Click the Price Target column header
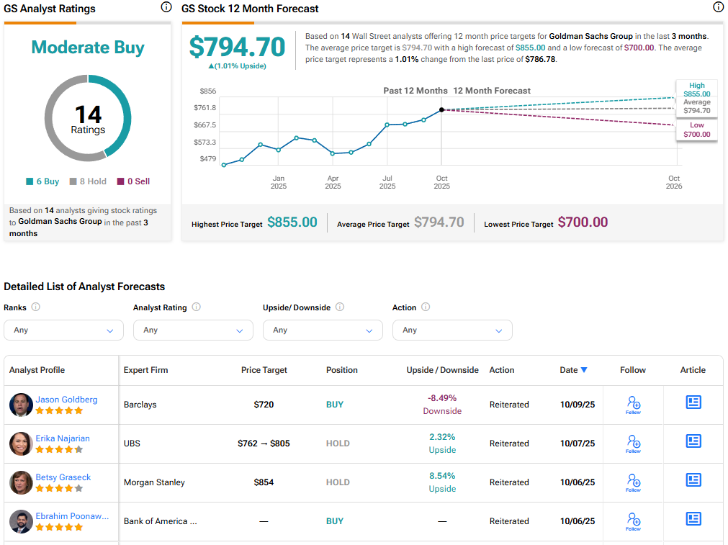This screenshot has height=545, width=728. point(264,370)
